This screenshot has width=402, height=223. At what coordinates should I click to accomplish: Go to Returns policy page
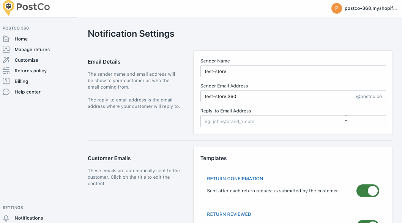[30, 71]
